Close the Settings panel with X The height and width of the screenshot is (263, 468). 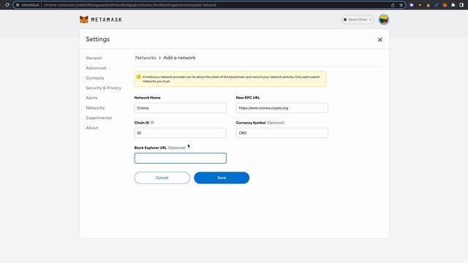pos(380,39)
